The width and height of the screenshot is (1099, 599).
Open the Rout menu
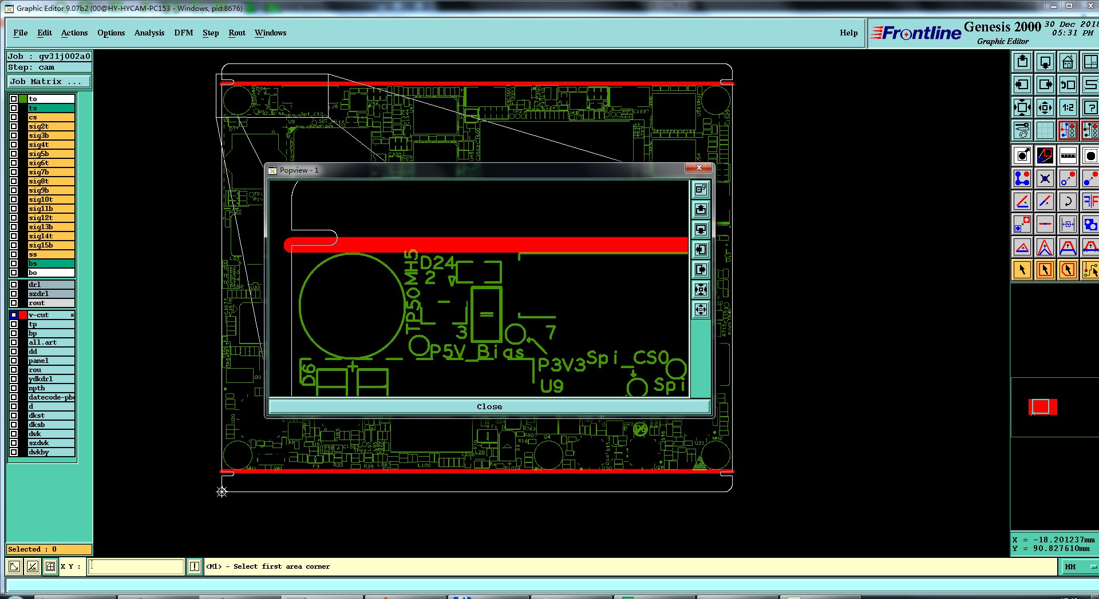point(237,33)
